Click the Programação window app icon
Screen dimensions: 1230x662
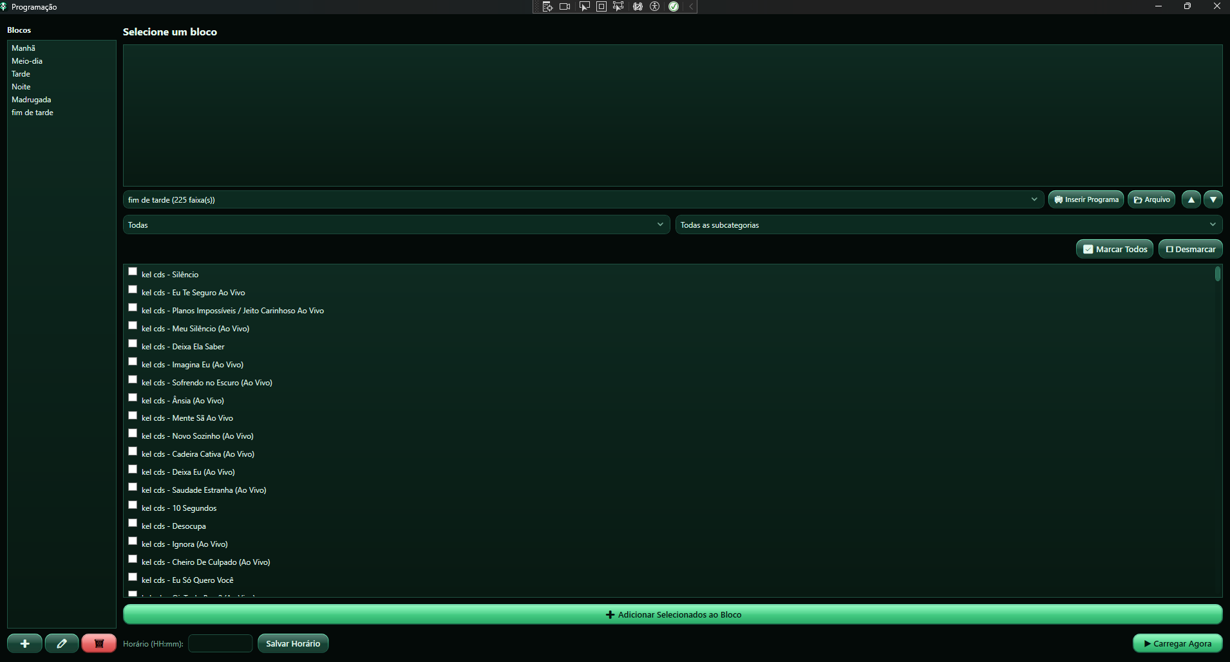tap(4, 6)
